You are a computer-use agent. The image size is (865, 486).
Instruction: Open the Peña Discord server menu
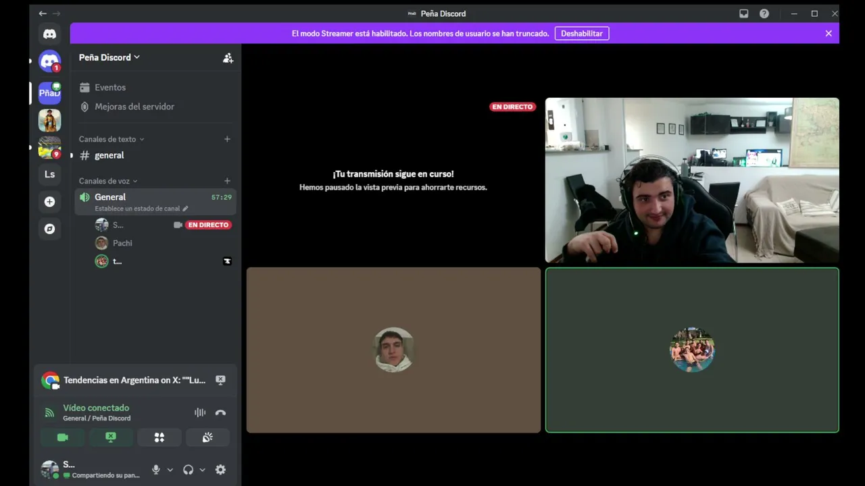pos(109,57)
